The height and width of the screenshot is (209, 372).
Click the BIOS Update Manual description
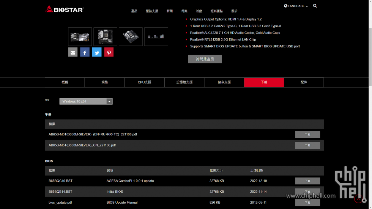122,203
